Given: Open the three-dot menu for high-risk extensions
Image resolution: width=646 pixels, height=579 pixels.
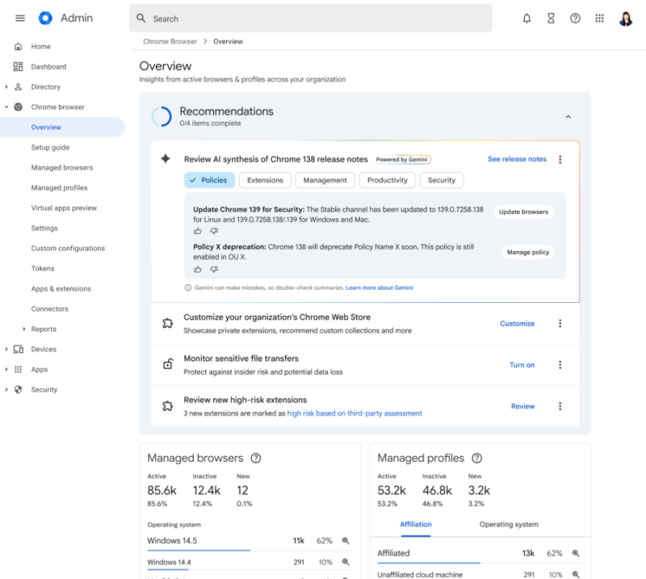Looking at the screenshot, I should pos(560,406).
